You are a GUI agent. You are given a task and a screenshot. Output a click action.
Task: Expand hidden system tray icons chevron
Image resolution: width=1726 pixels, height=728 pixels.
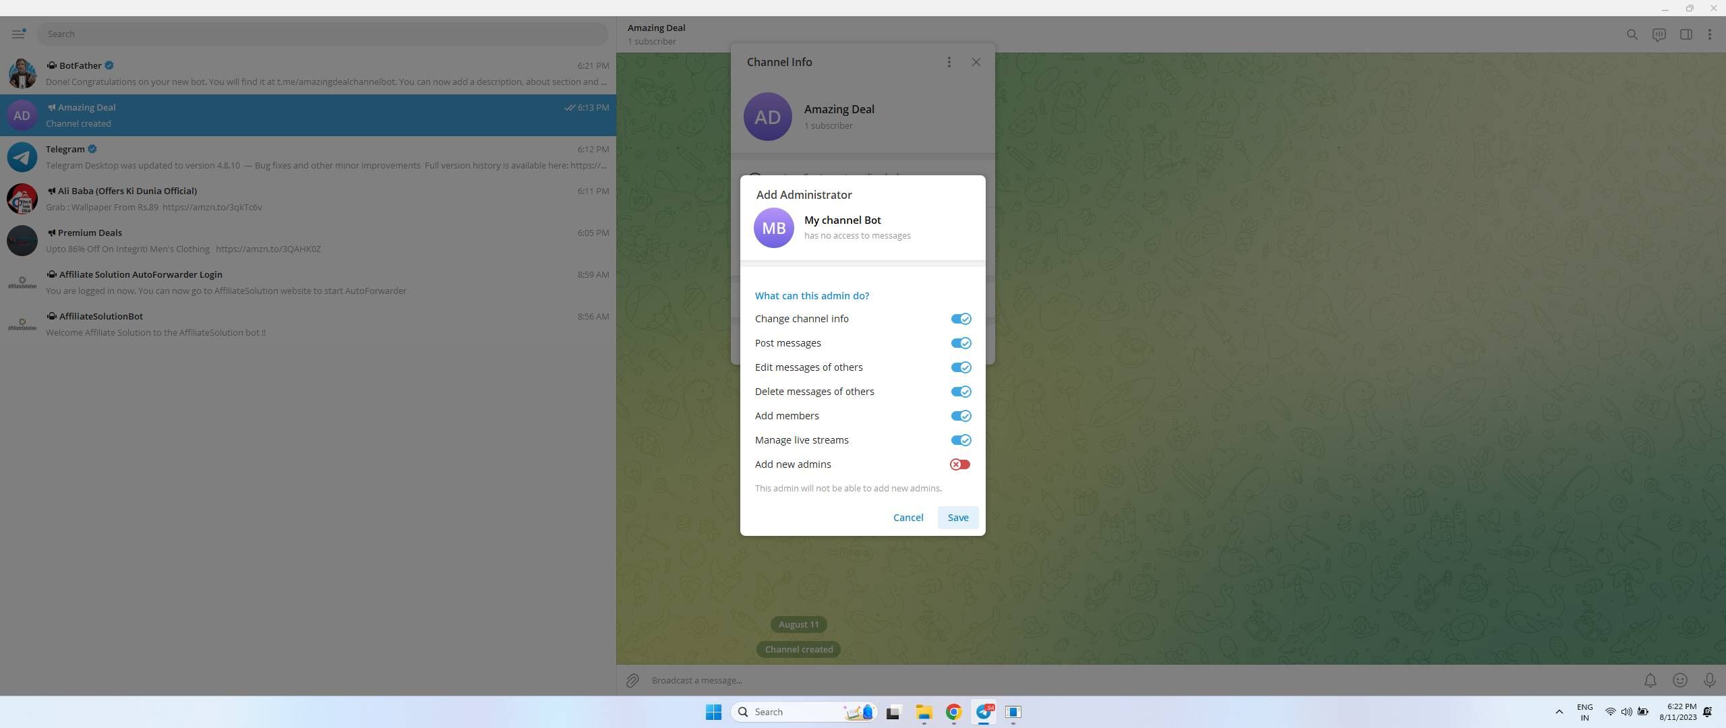pos(1559,712)
